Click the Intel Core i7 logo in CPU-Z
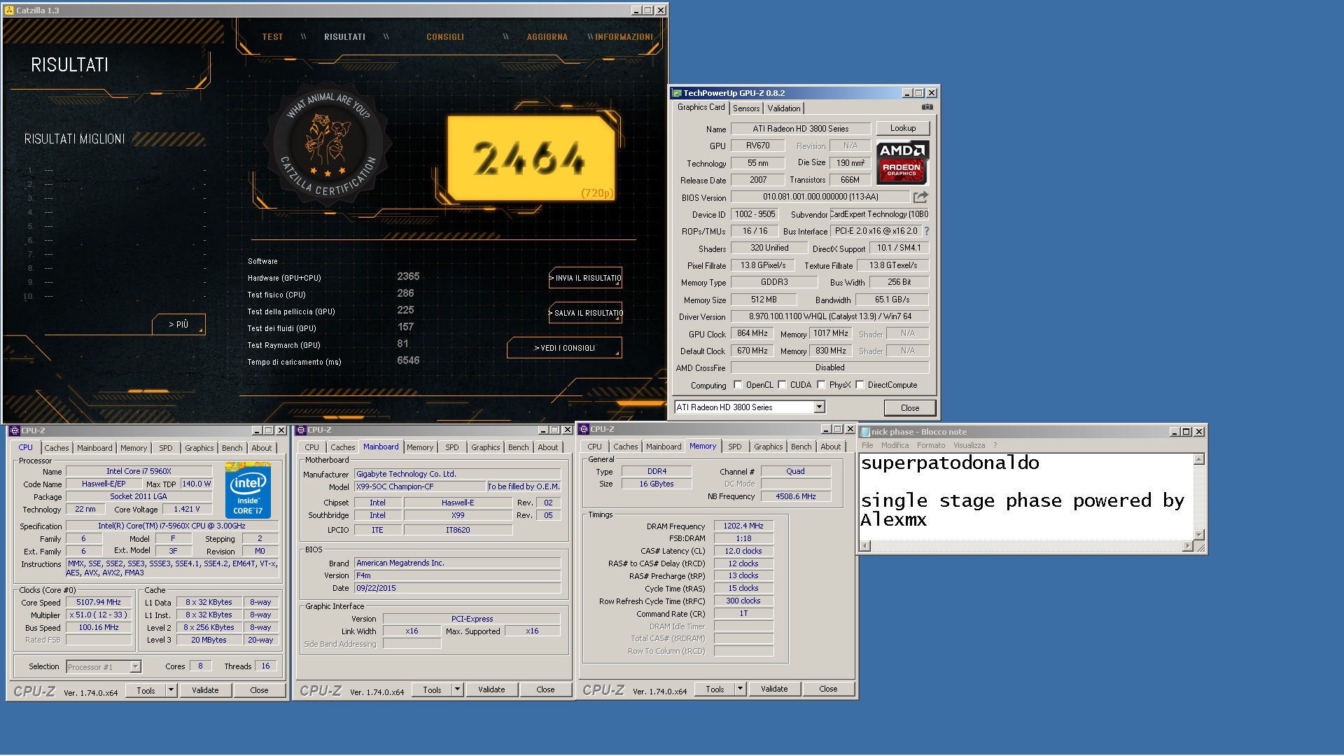This screenshot has height=756, width=1344. (x=248, y=491)
